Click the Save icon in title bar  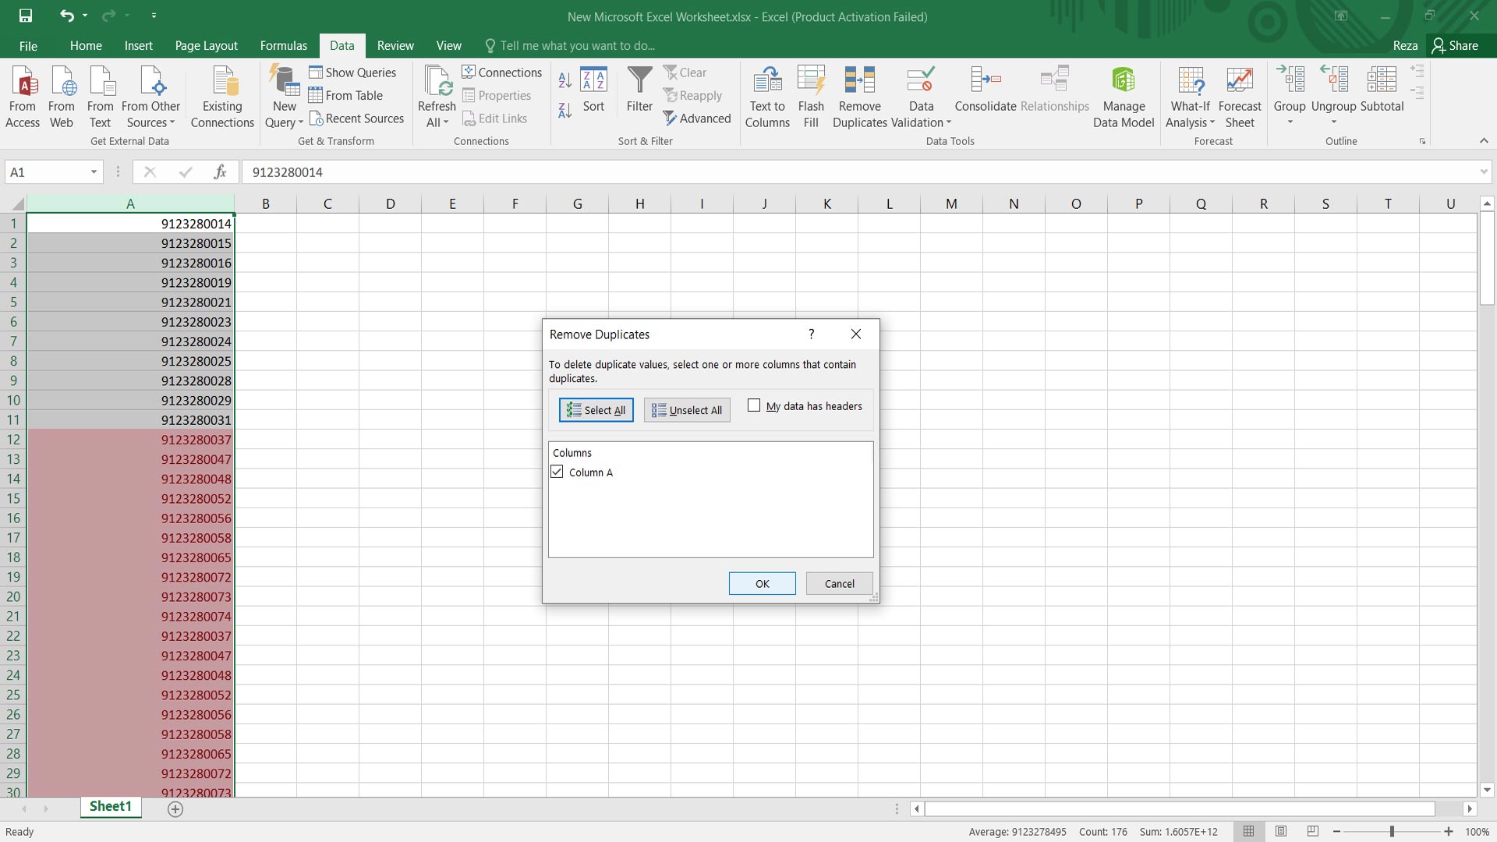26,16
